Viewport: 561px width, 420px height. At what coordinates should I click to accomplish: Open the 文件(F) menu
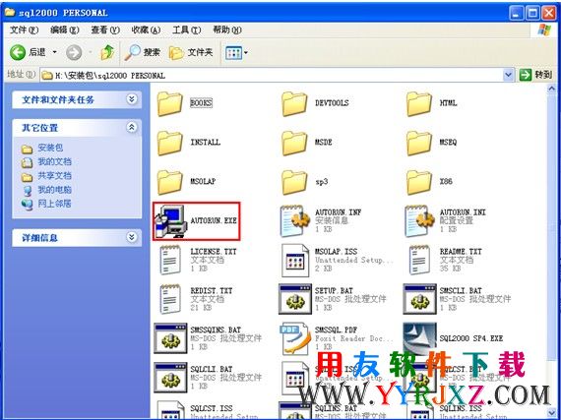(x=24, y=30)
